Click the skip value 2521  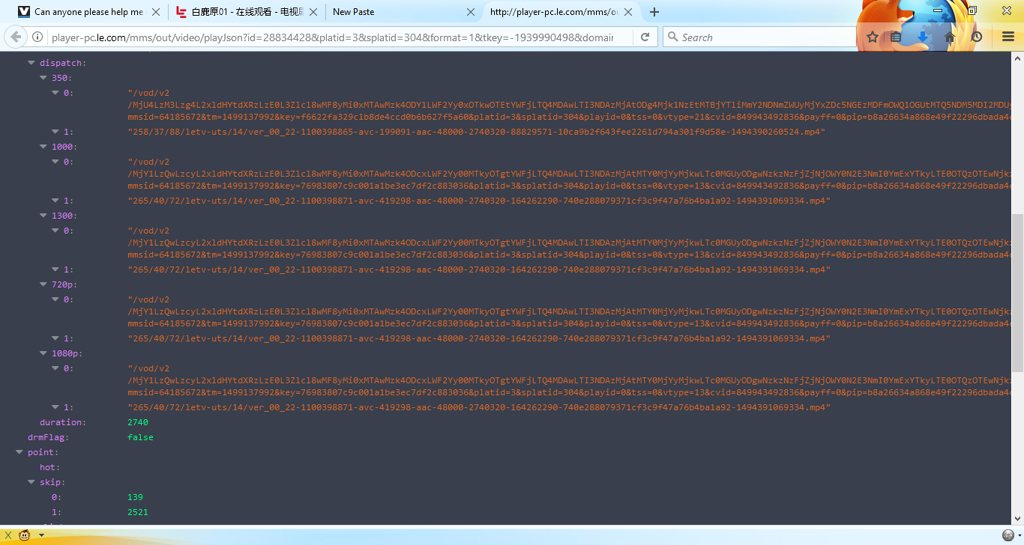(138, 512)
